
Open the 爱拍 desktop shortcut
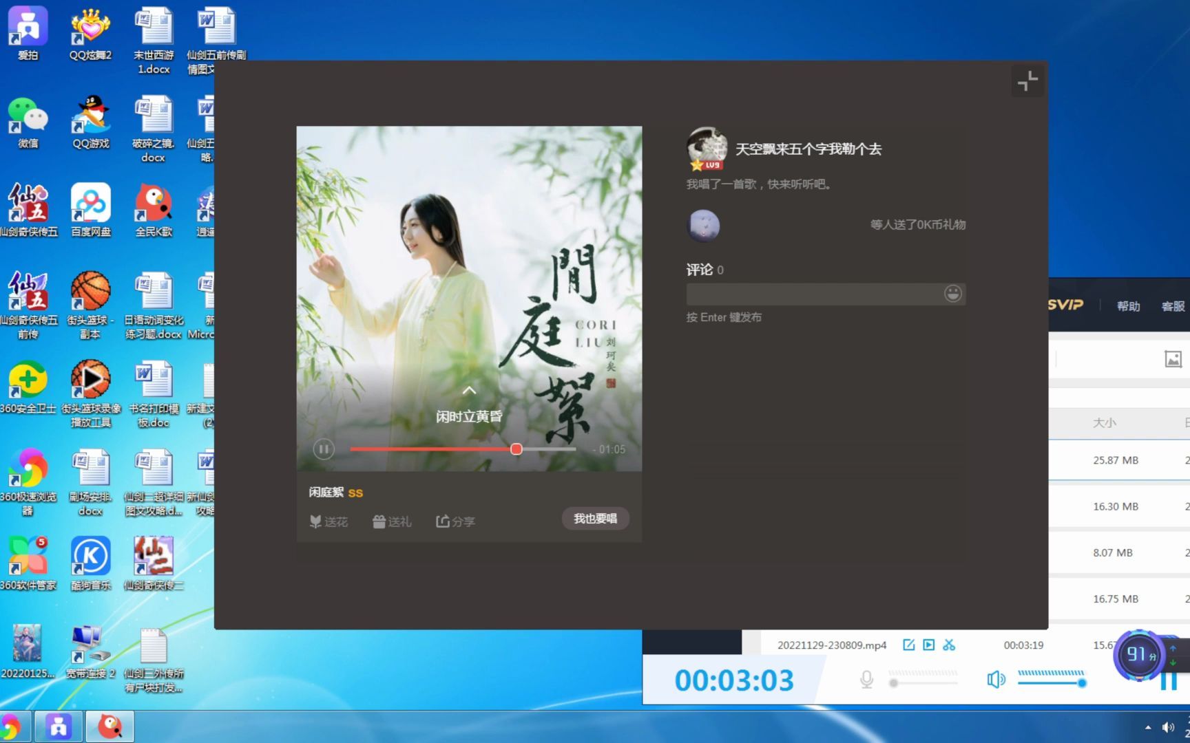point(28,32)
